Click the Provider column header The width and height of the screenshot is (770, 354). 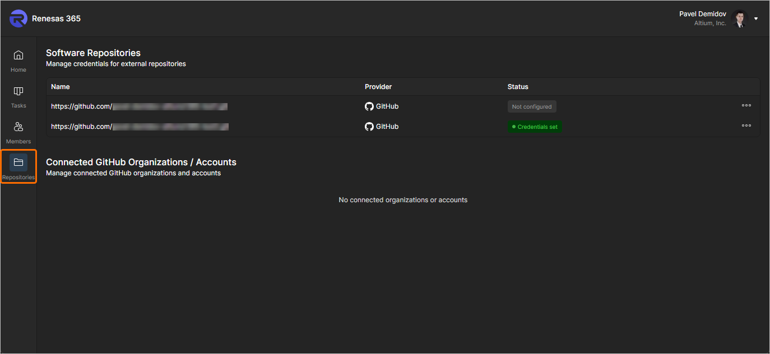(378, 87)
